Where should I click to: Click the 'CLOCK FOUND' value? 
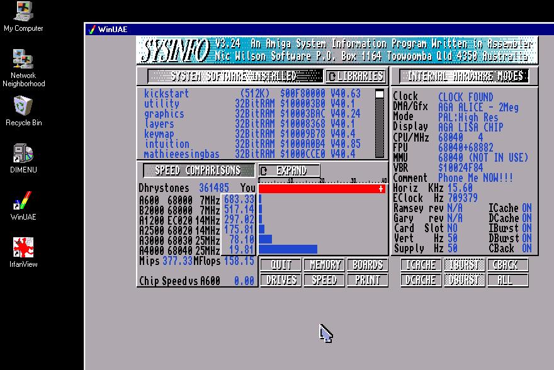(x=466, y=97)
